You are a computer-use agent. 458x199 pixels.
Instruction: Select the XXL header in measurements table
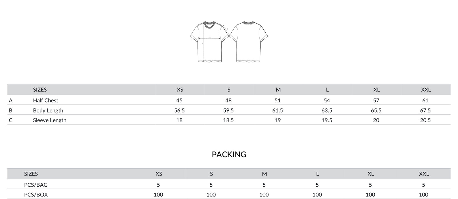(x=426, y=90)
